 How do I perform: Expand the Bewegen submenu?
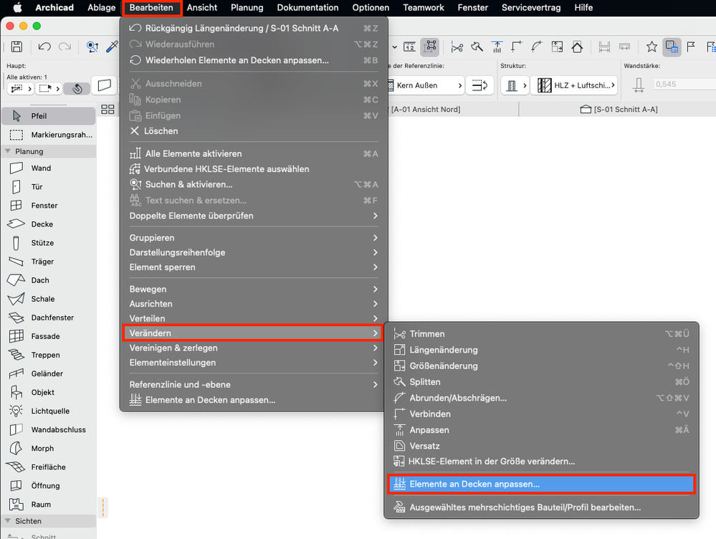(254, 289)
